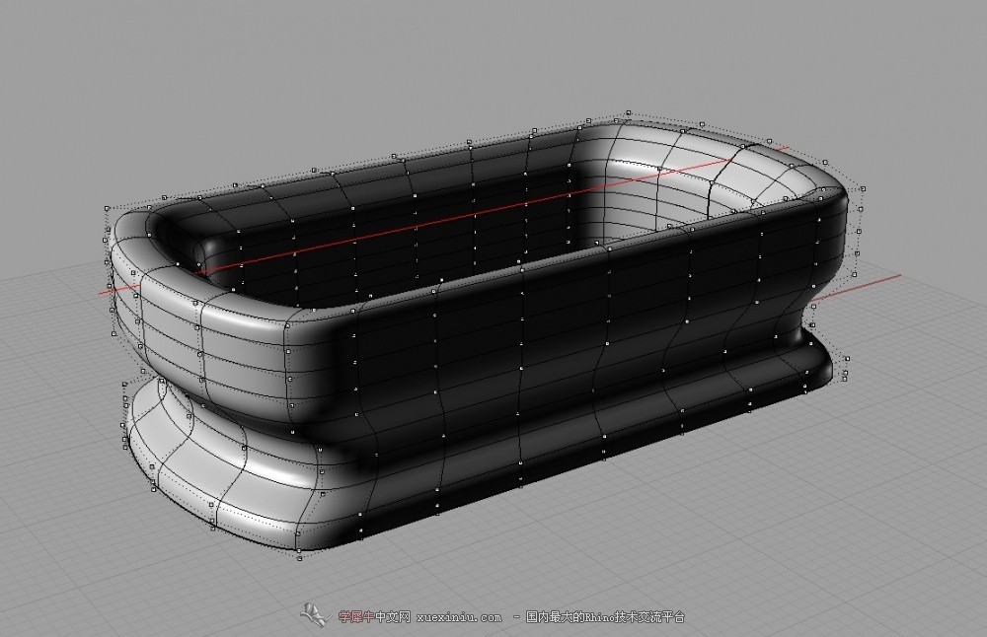
Task: Click the inner far end wall of the tub
Action: click(661, 197)
